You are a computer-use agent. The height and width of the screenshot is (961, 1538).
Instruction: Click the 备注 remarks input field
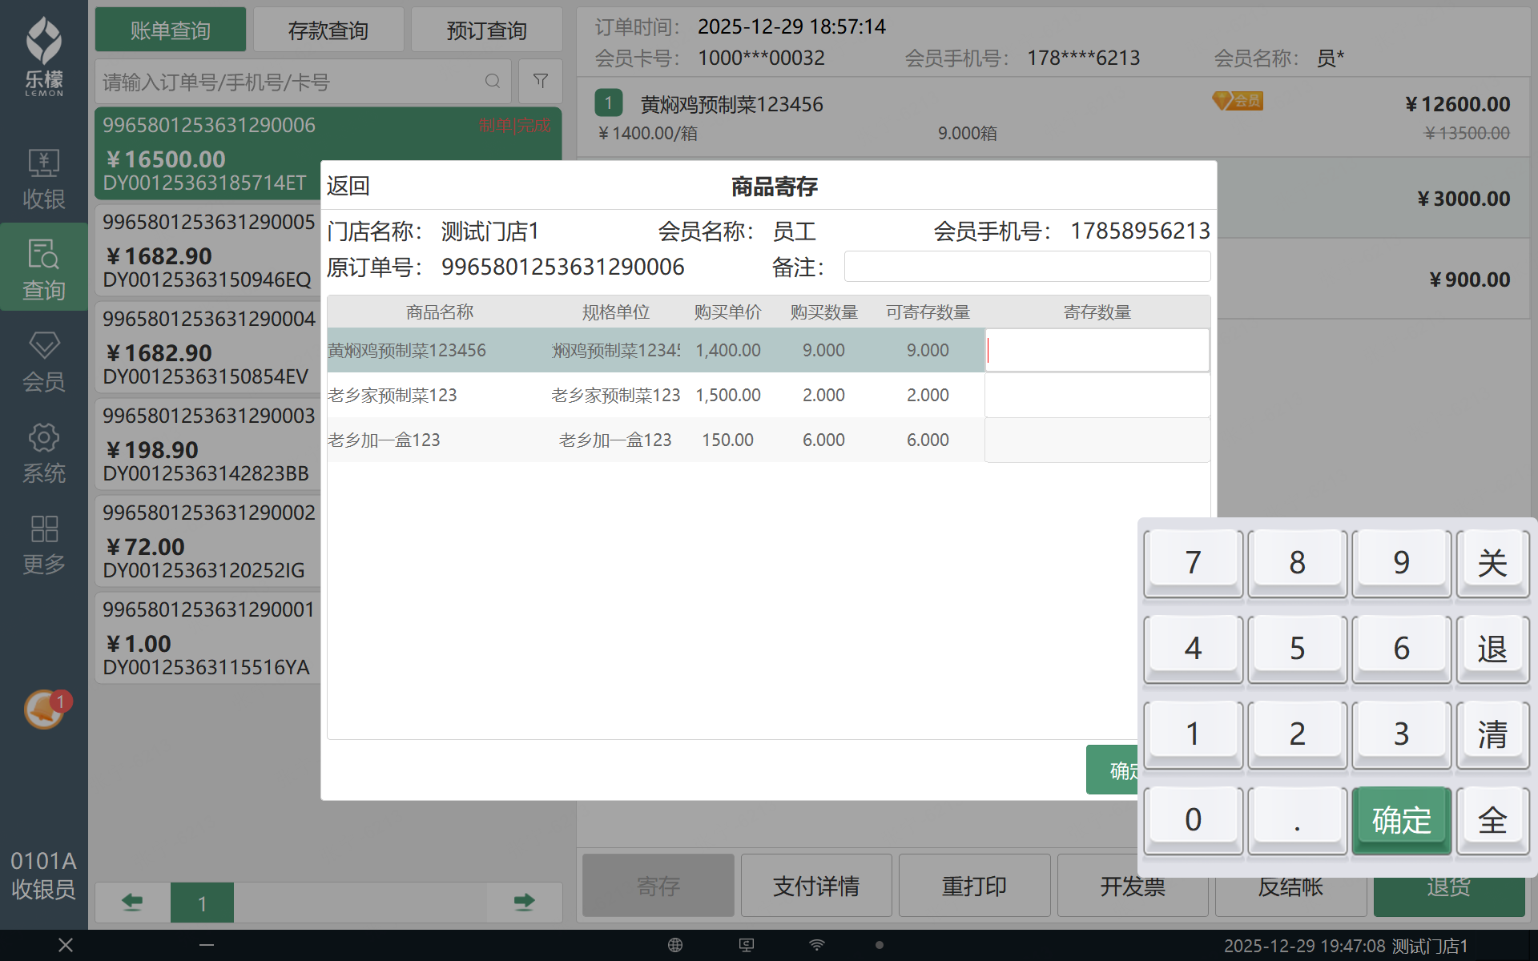pyautogui.click(x=1027, y=267)
